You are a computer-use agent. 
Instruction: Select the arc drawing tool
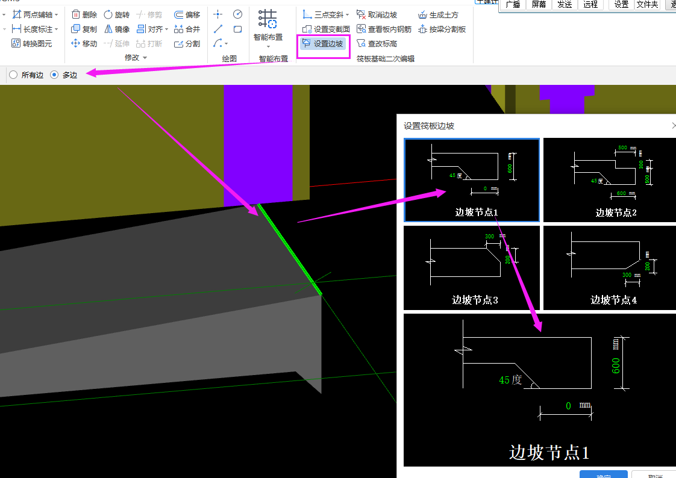(x=218, y=43)
